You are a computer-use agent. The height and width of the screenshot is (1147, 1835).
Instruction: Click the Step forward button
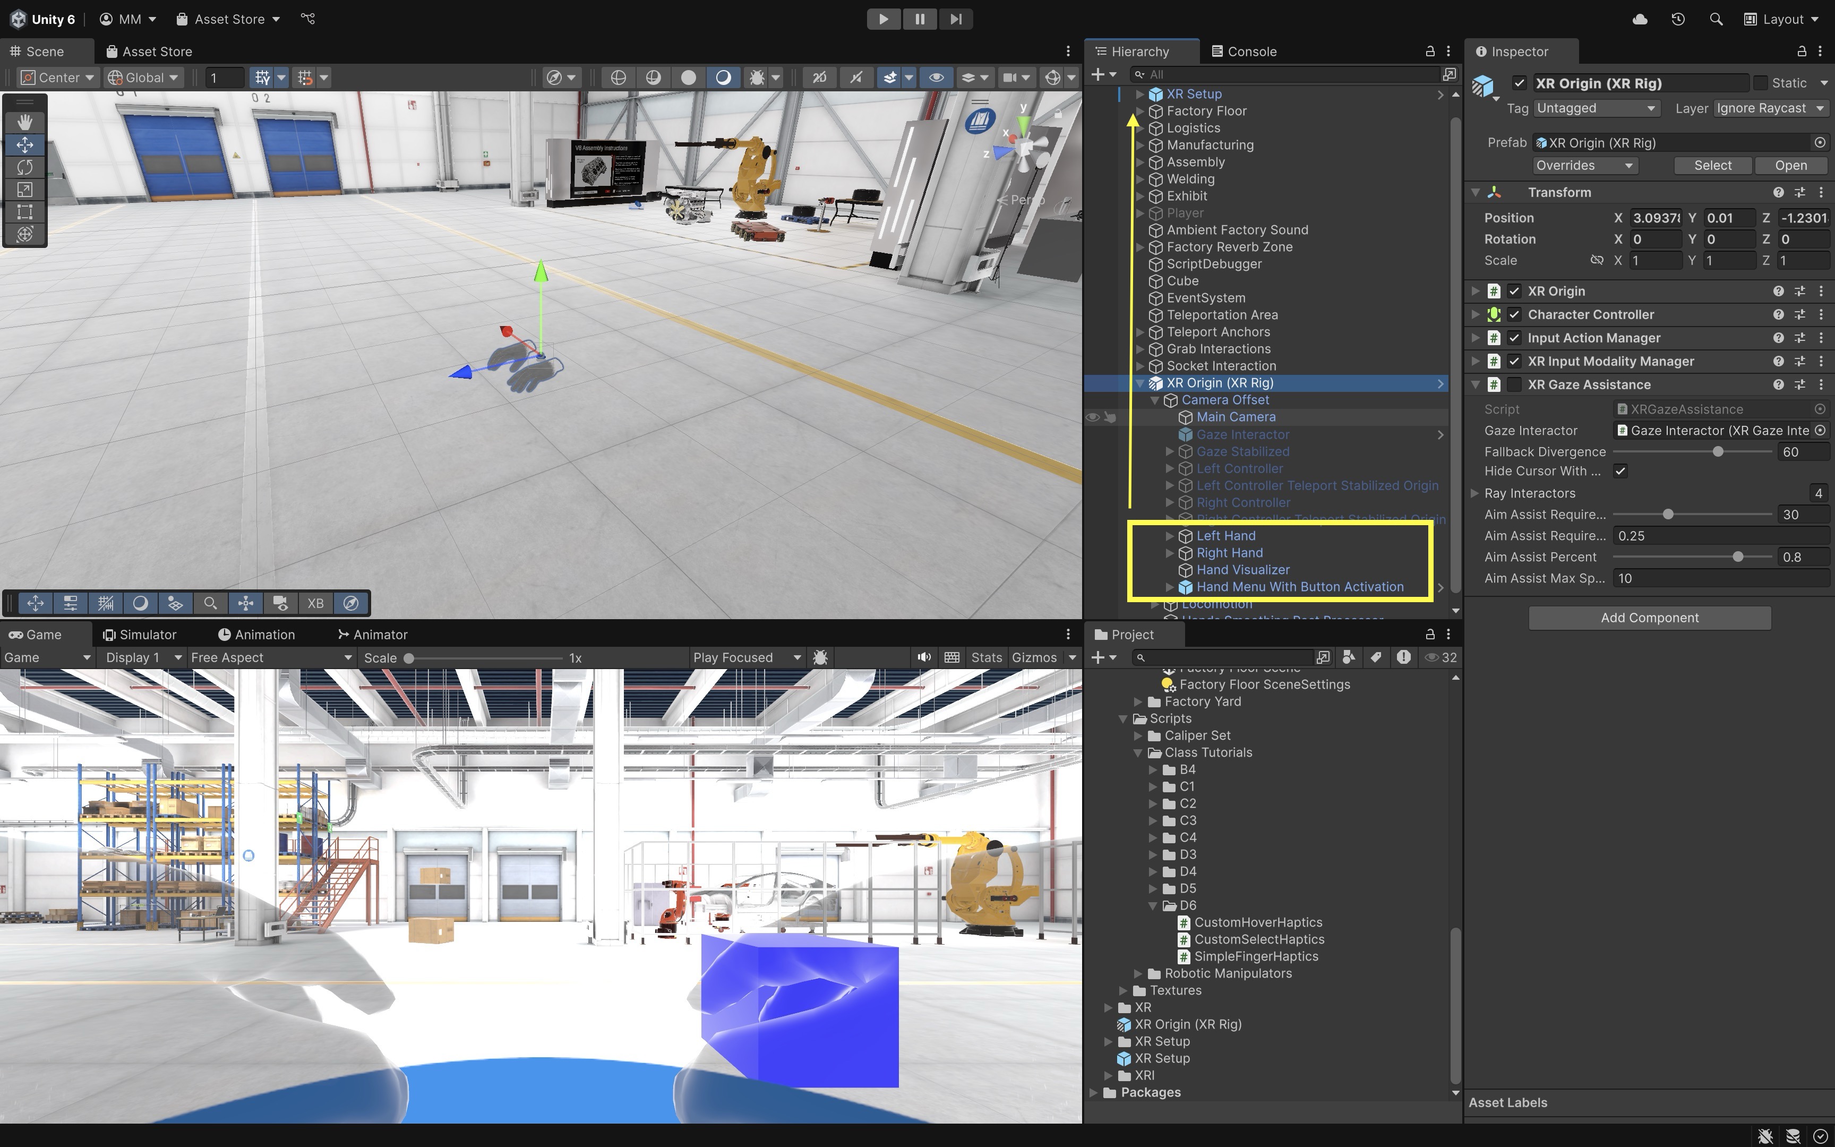[955, 19]
